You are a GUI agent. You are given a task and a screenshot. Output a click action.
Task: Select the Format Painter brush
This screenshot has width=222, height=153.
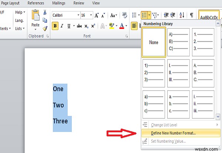point(45,28)
